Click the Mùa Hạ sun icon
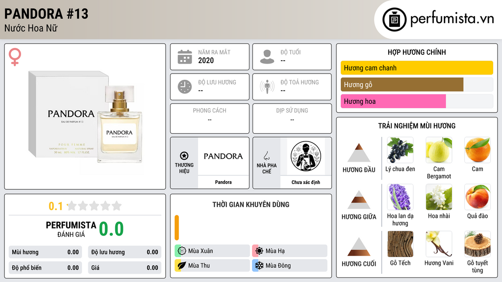Screen dimensions: 502x282 (259, 251)
